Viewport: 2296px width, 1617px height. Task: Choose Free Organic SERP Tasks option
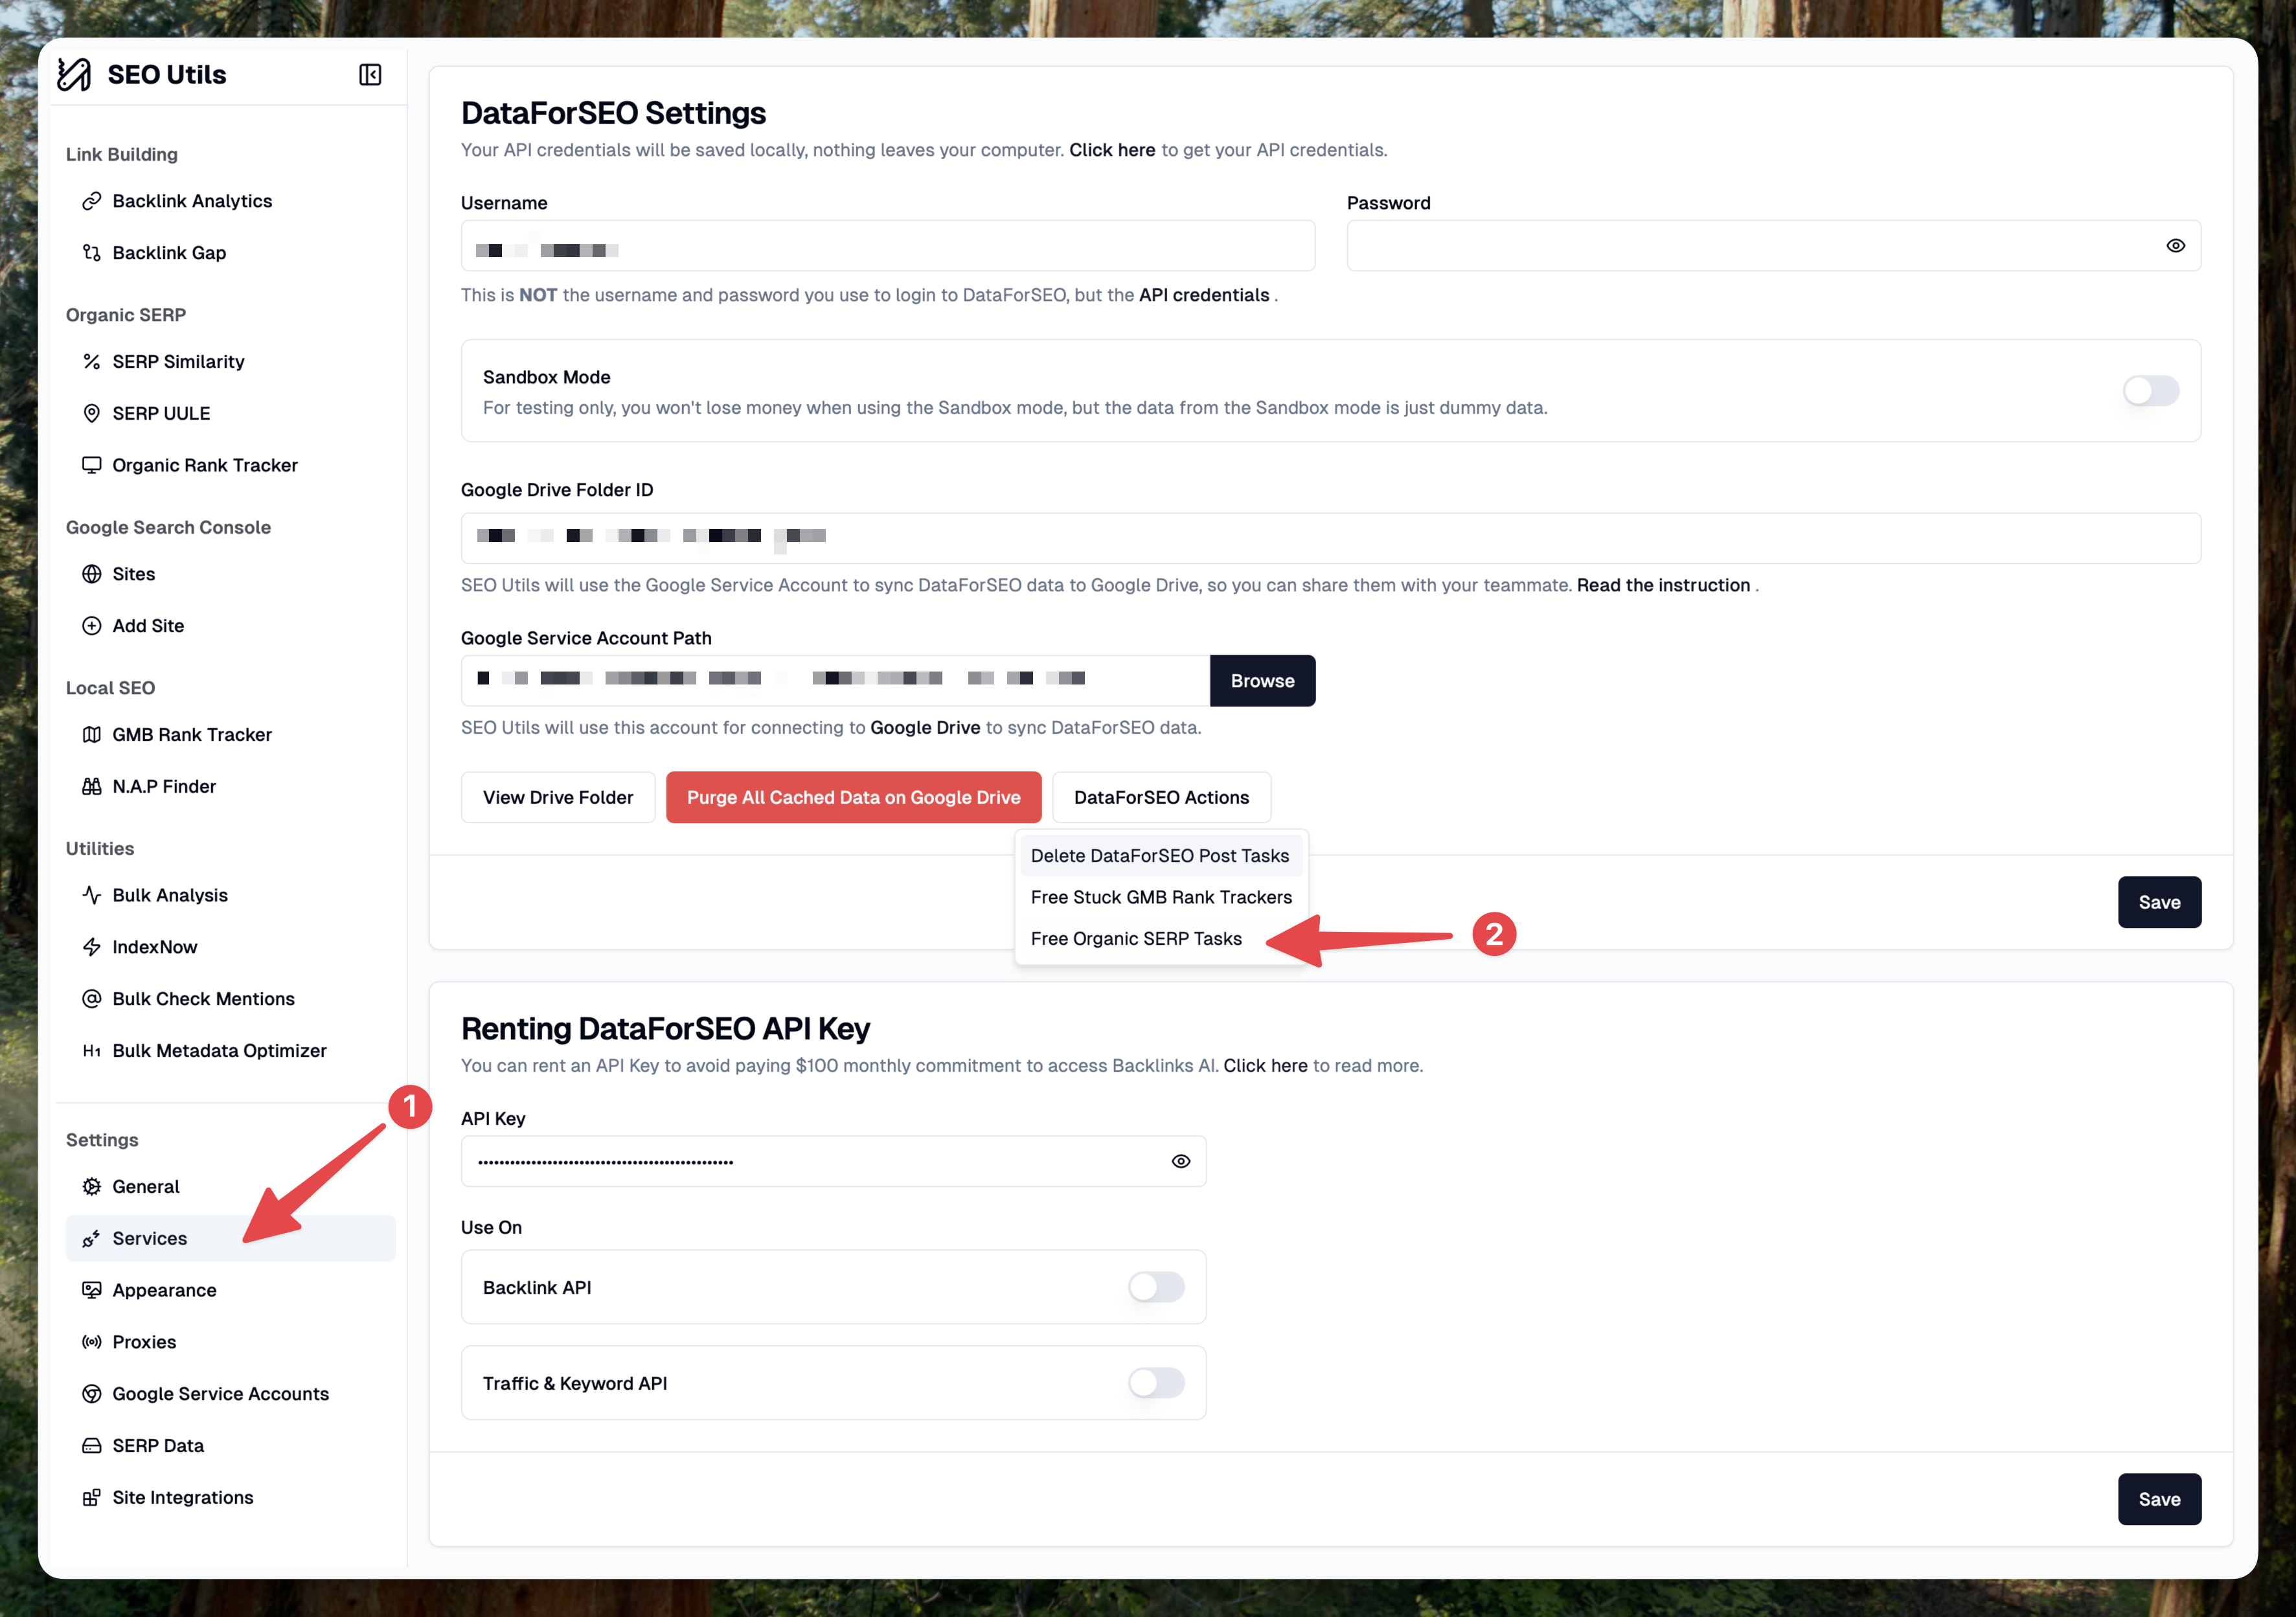coord(1136,939)
